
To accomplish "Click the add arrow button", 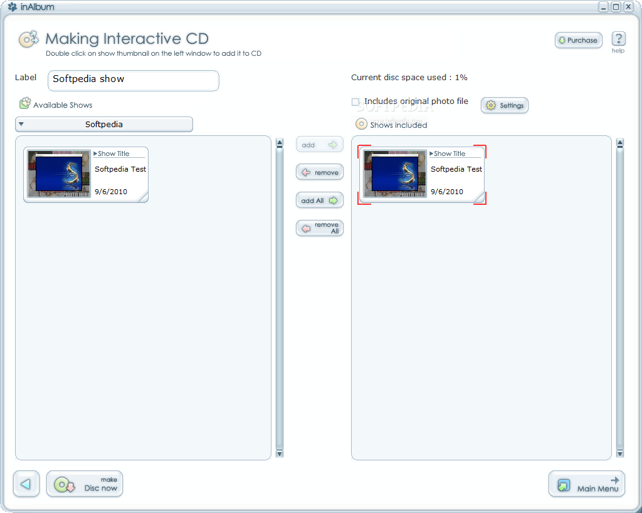I will coord(319,145).
